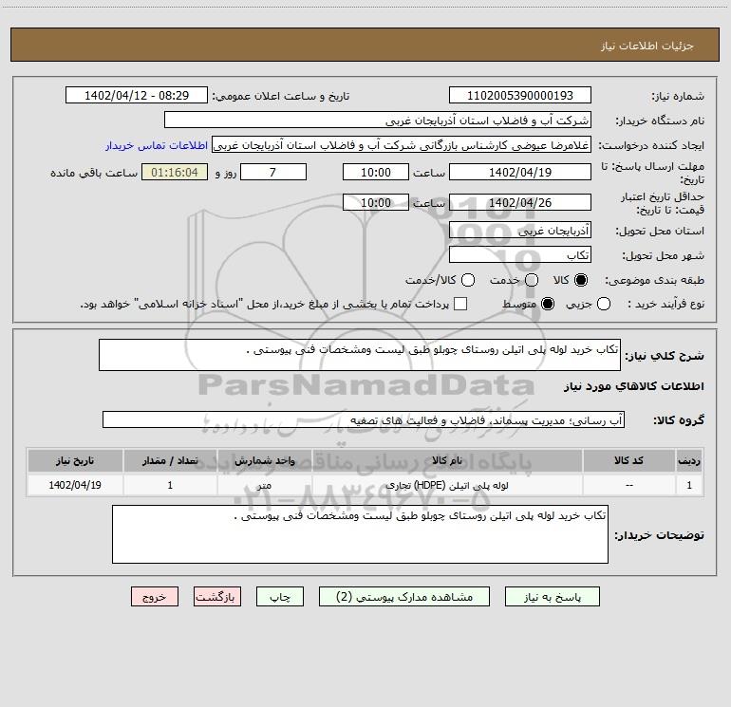The height and width of the screenshot is (707, 731).
Task: Click the response deadline date 1402/04/19 field
Action: click(x=520, y=172)
